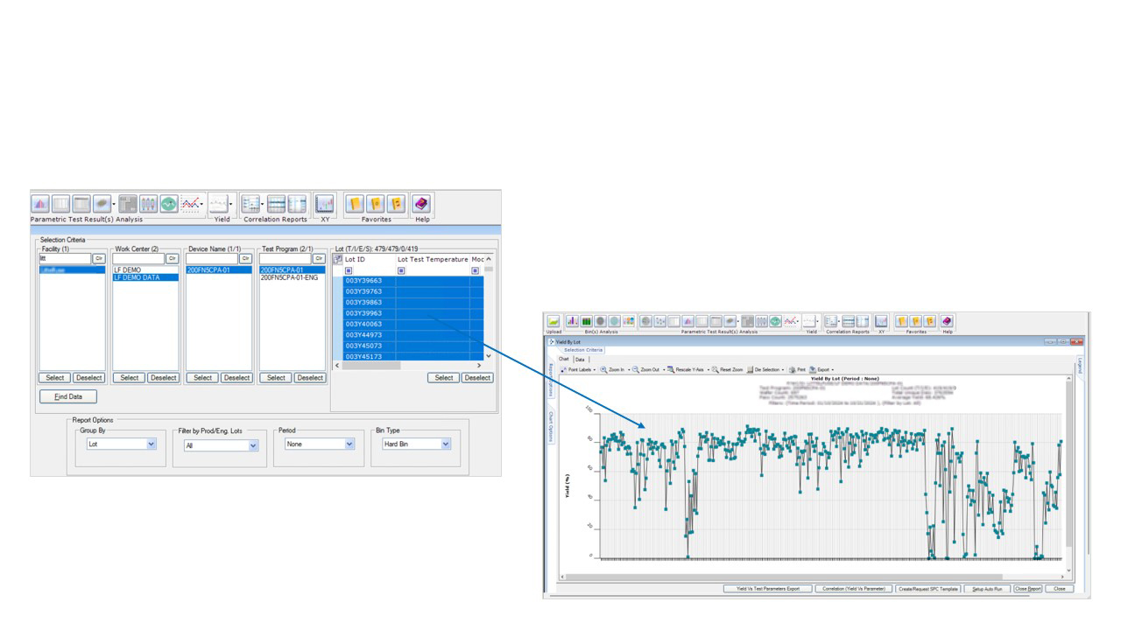Open the Group By dropdown
This screenshot has height=630, width=1121.
click(152, 444)
